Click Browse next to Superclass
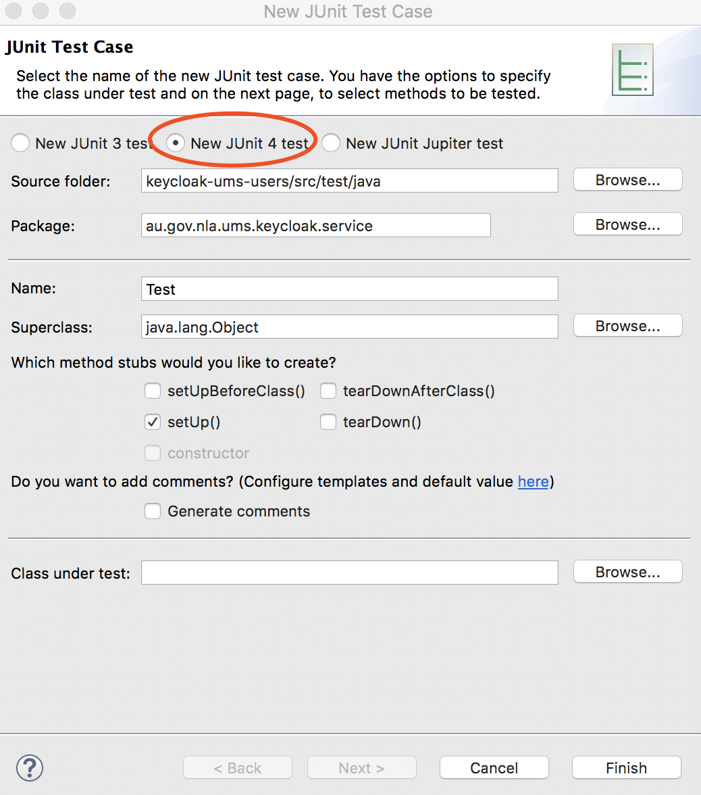The image size is (701, 795). tap(627, 325)
